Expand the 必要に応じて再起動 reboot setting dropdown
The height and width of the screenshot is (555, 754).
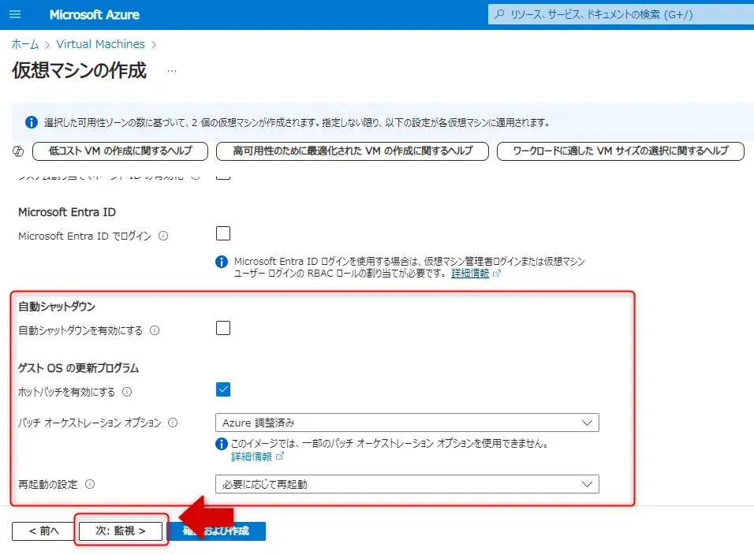(406, 484)
